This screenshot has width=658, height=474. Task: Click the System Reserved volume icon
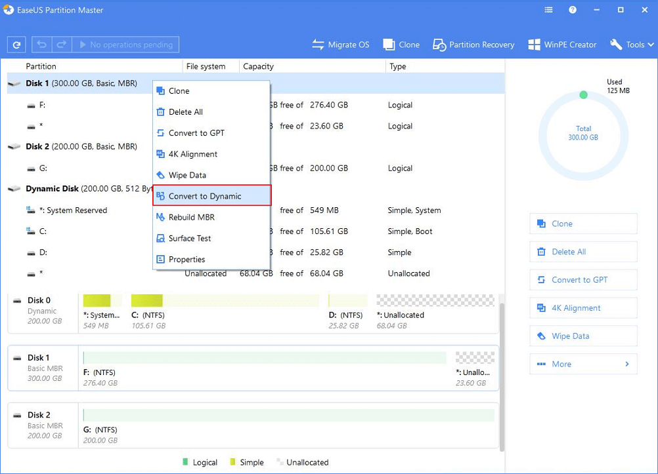click(x=31, y=210)
